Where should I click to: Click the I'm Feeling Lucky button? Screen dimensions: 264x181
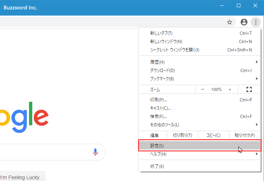point(22,176)
